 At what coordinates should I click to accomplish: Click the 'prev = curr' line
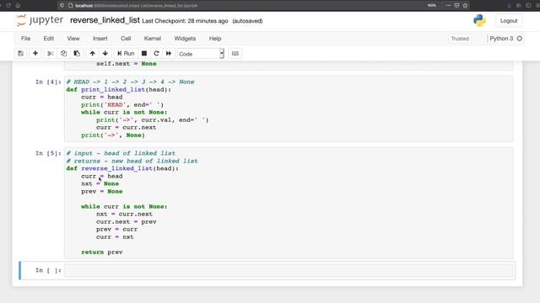point(116,229)
